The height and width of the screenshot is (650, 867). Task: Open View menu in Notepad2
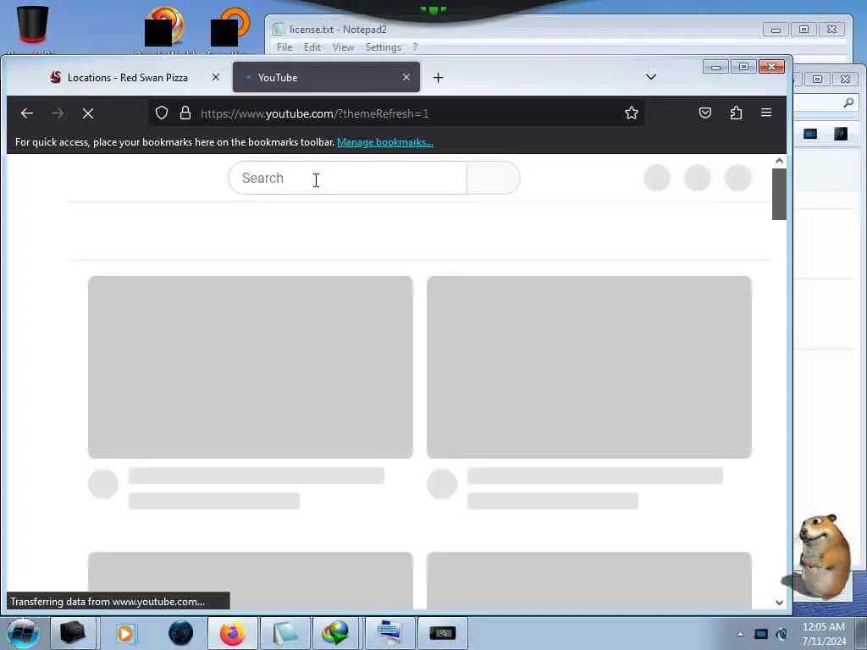click(x=343, y=47)
